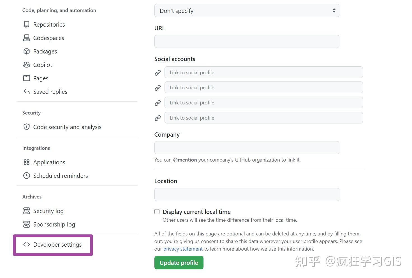
Task: Click the Codespaces icon in sidebar
Action: (x=27, y=38)
